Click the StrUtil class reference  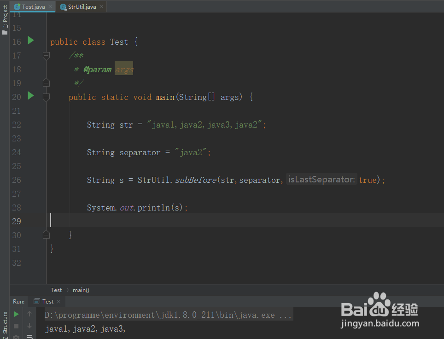(153, 180)
